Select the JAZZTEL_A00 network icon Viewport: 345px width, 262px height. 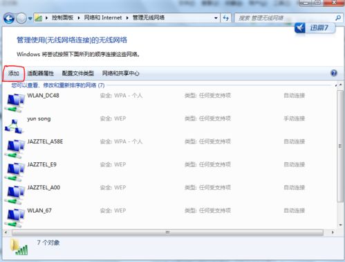pos(15,195)
